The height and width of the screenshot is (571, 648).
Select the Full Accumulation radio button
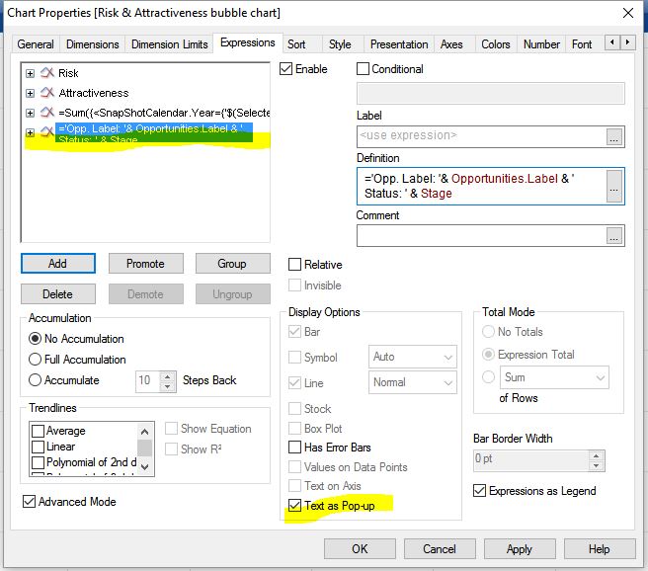(x=37, y=360)
